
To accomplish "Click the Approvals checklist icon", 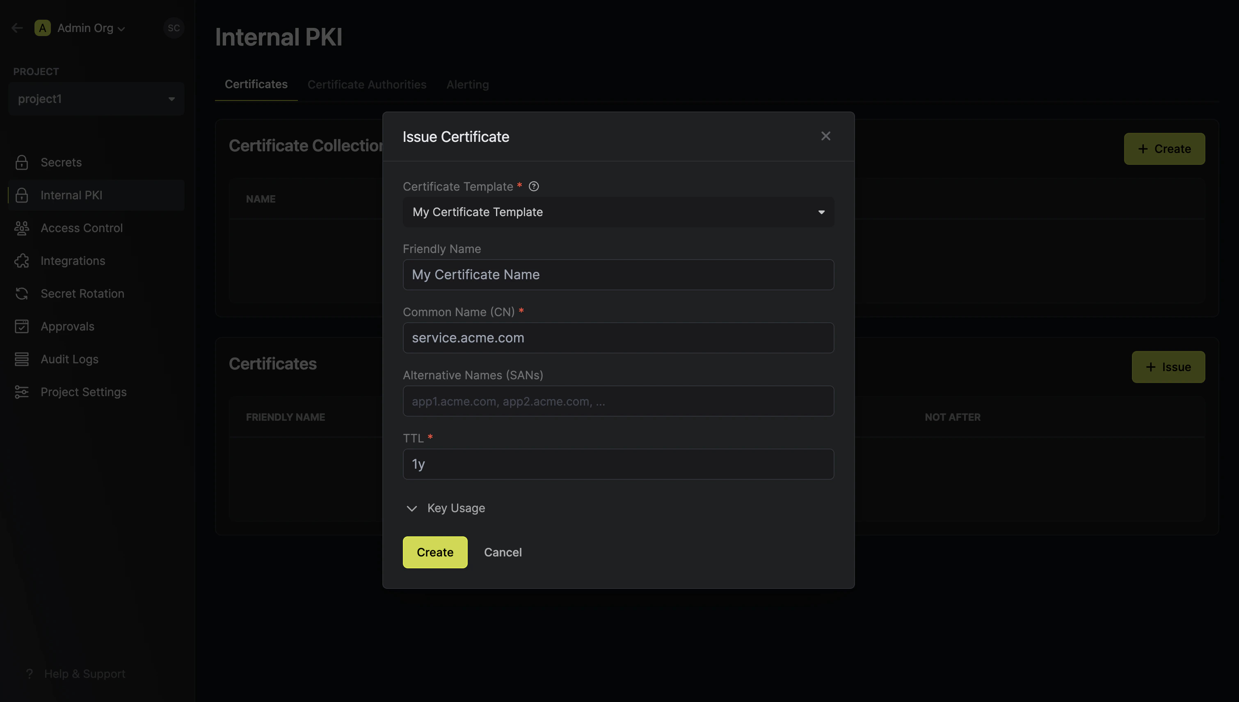I will (22, 326).
